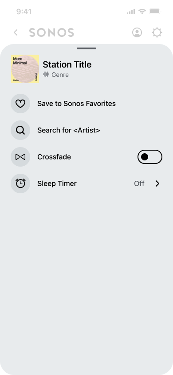
Task: Tap the sheet drag handle bar
Action: tap(86, 48)
